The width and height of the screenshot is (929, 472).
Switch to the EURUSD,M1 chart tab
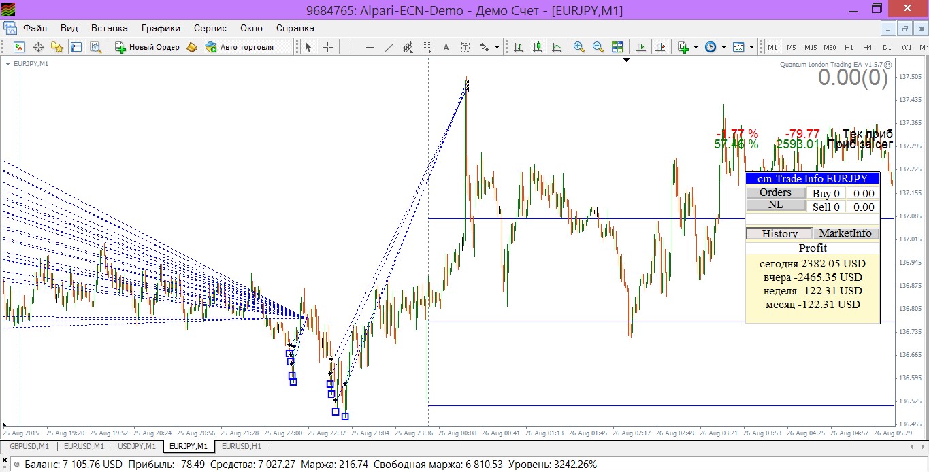click(84, 446)
